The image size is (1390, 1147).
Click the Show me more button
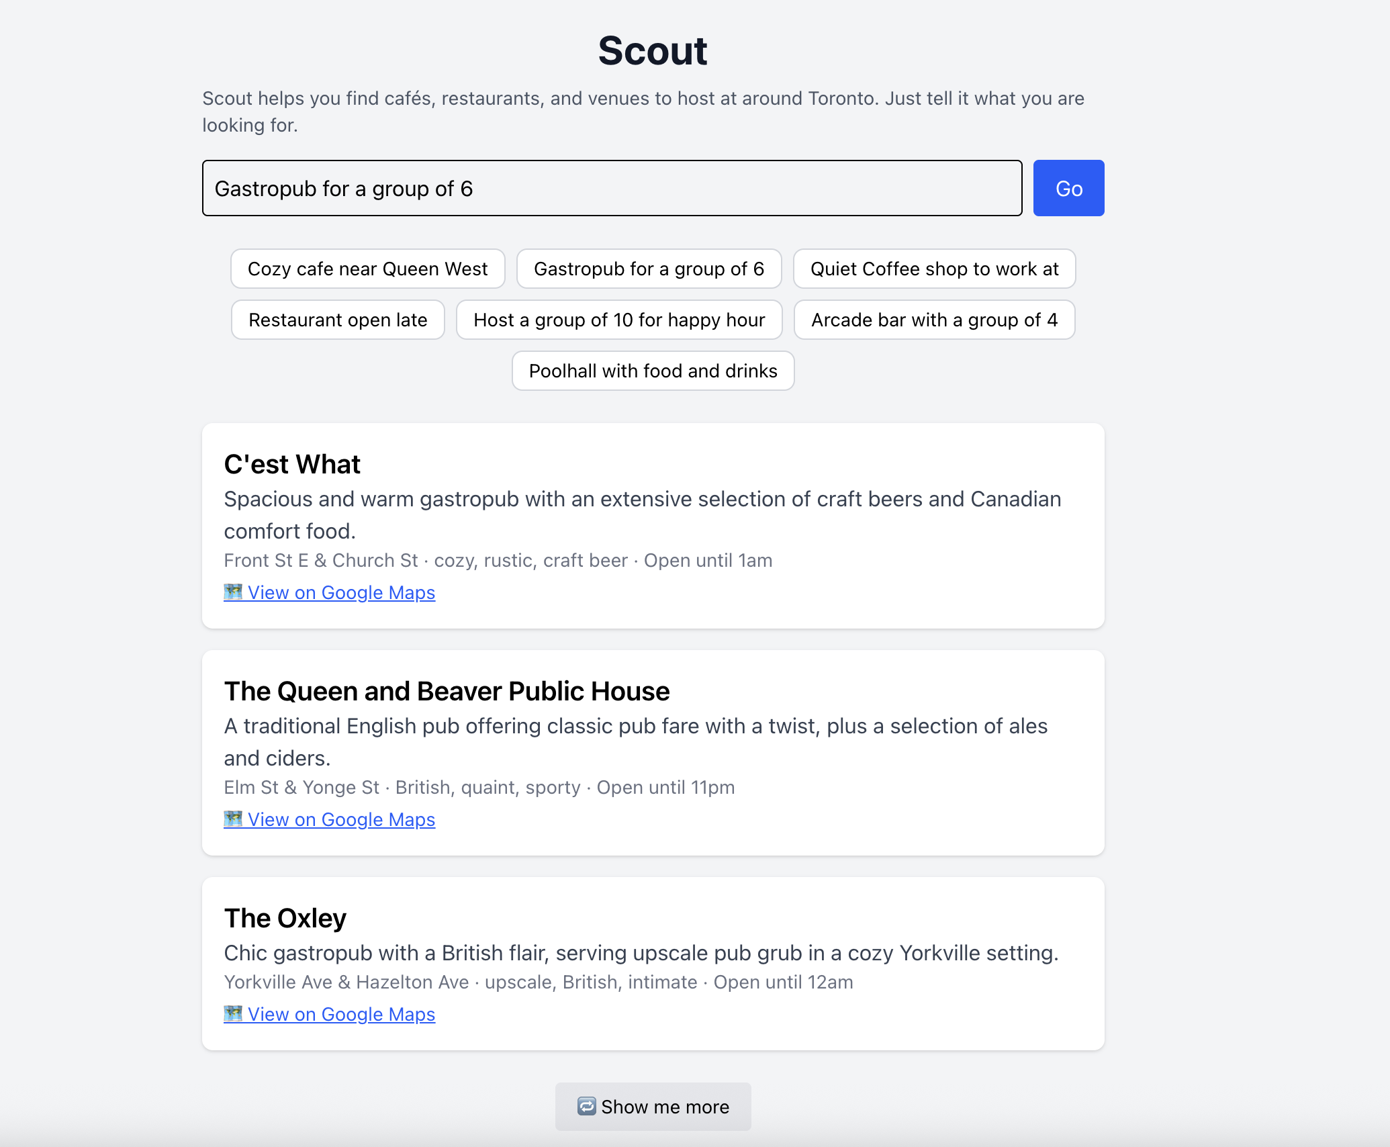652,1106
